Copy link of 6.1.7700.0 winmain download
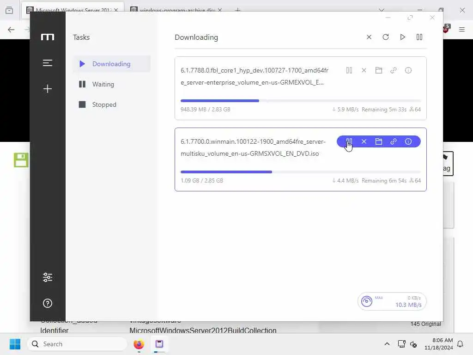The image size is (473, 355). point(394,141)
